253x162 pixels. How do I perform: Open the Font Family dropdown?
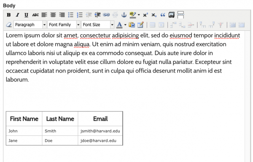coord(64,25)
